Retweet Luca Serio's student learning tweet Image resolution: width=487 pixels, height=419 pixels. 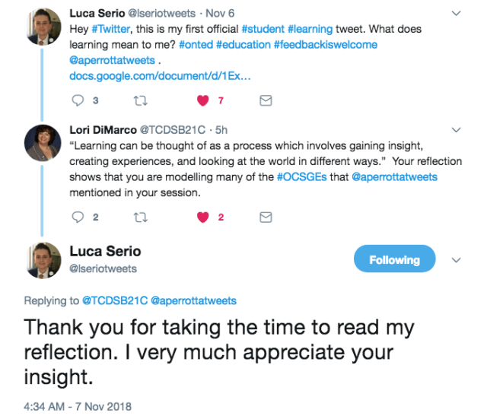(139, 100)
